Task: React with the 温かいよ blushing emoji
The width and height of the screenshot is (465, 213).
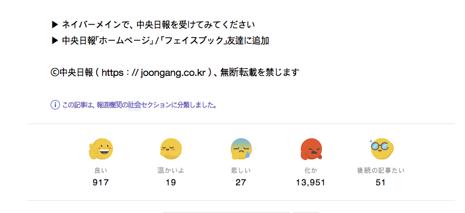Action: pos(171,149)
